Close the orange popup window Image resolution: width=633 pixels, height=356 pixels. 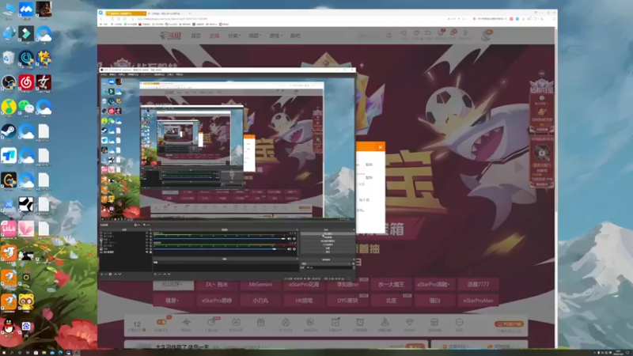click(381, 147)
